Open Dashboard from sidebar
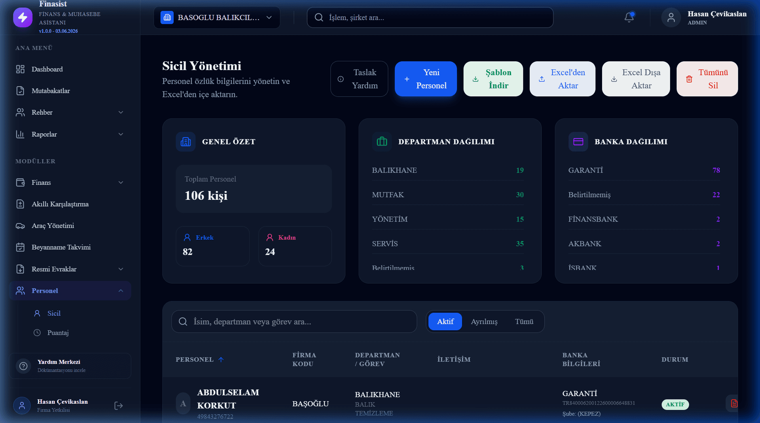 pyautogui.click(x=70, y=69)
